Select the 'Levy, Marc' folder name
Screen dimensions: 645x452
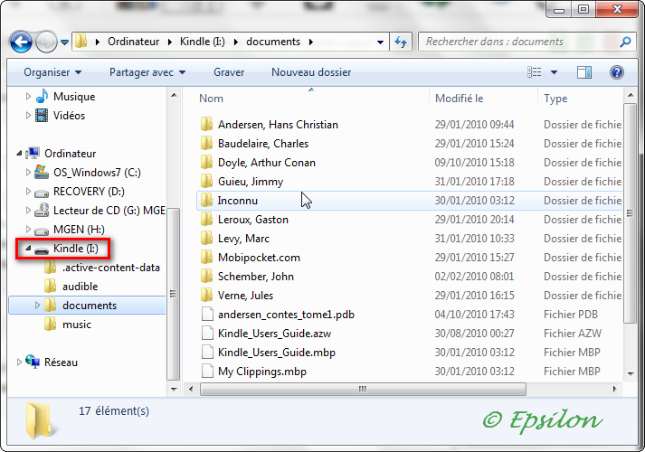tap(243, 239)
